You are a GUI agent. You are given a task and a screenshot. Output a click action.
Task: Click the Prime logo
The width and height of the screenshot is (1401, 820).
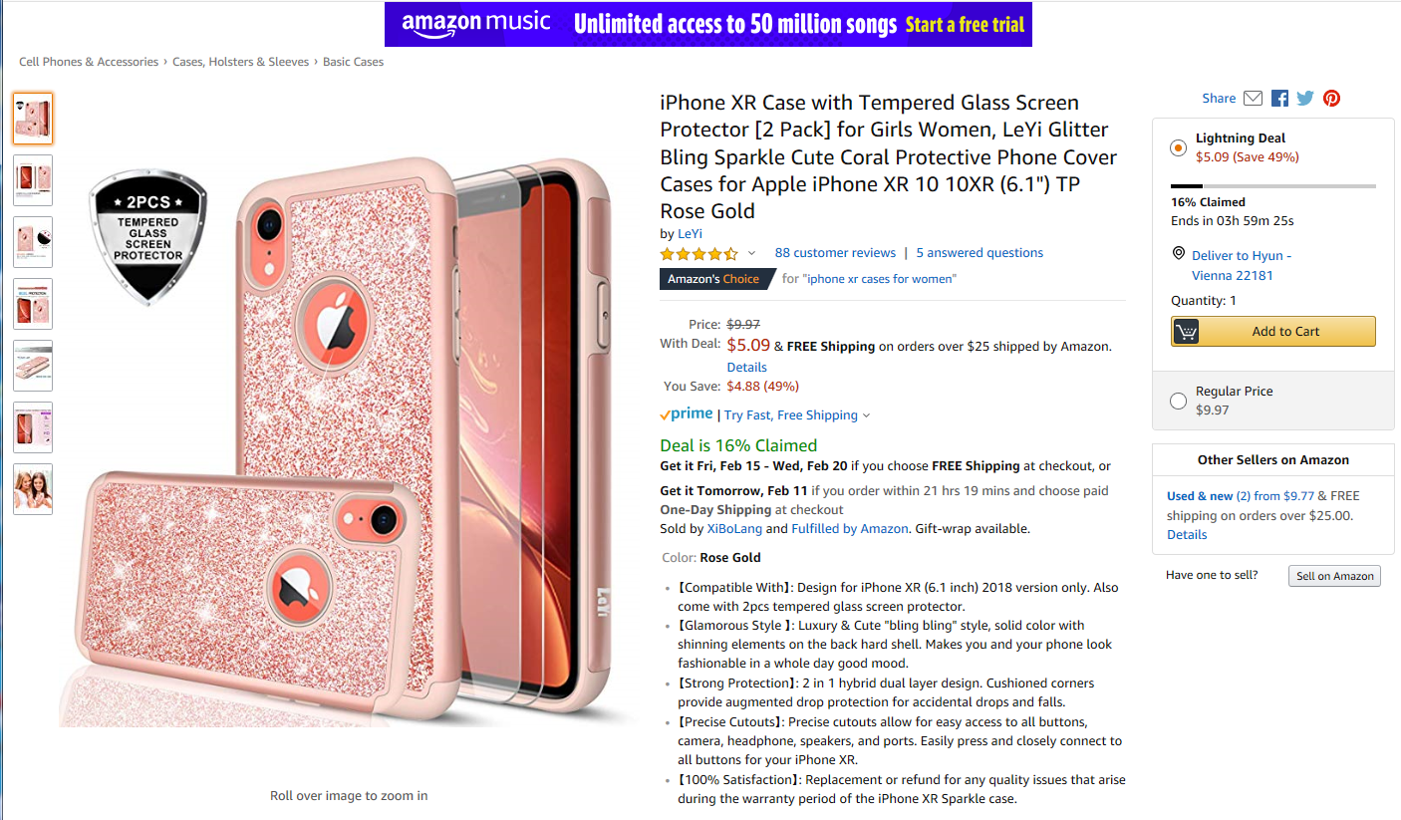coord(687,414)
